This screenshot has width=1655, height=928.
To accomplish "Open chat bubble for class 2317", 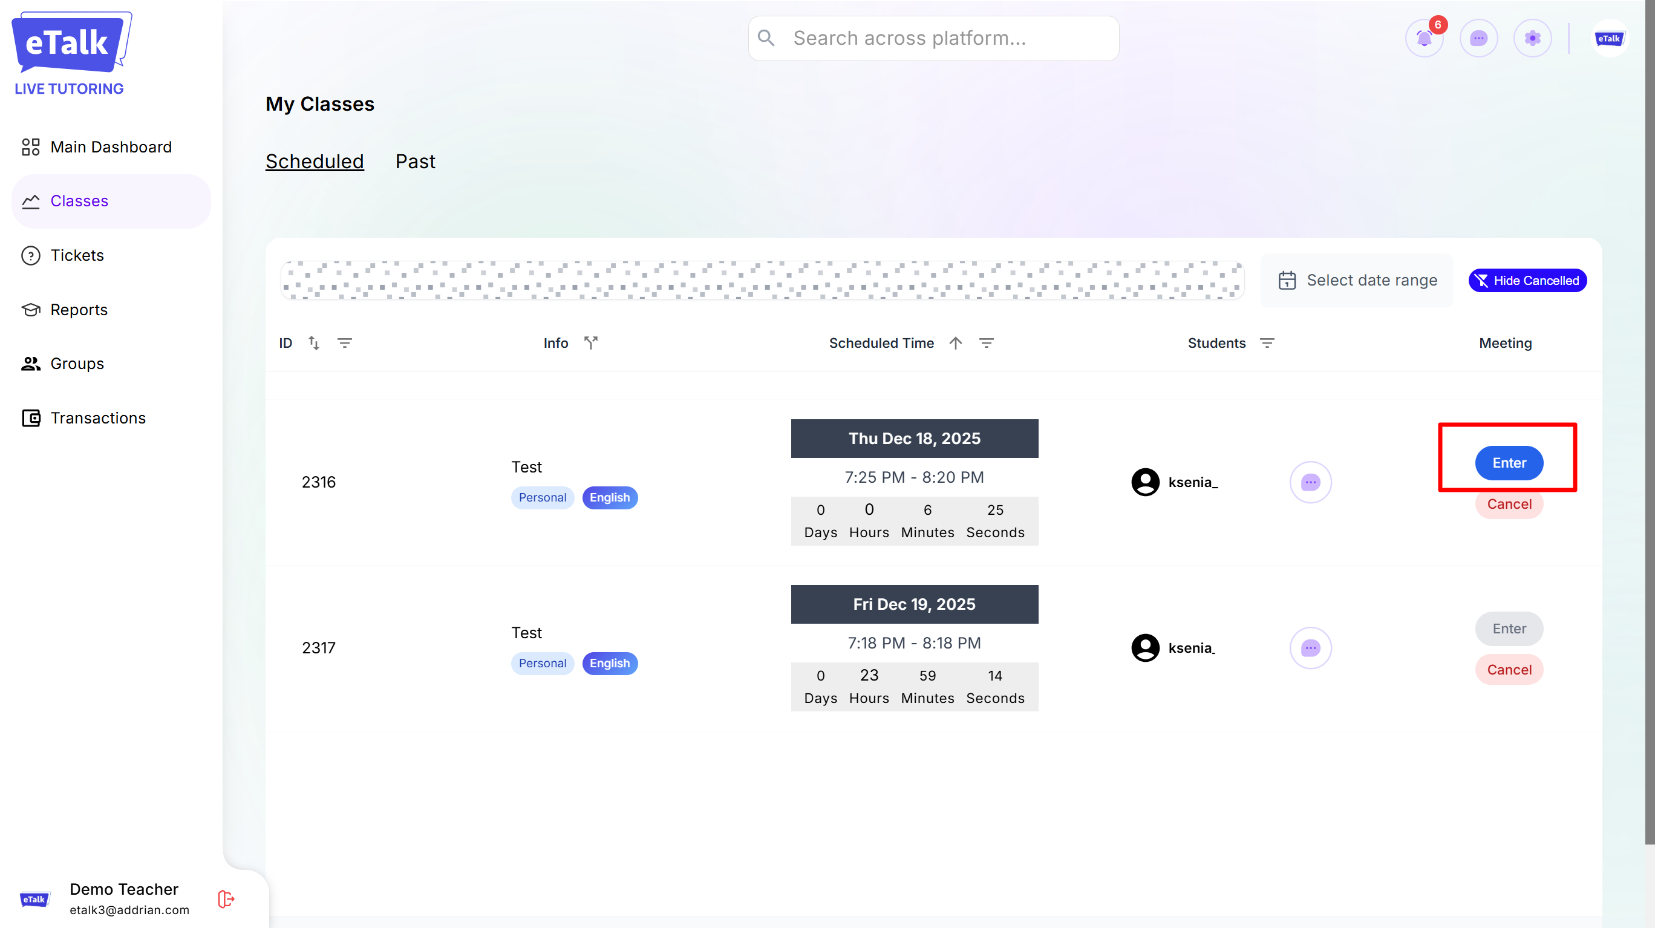I will (x=1310, y=648).
